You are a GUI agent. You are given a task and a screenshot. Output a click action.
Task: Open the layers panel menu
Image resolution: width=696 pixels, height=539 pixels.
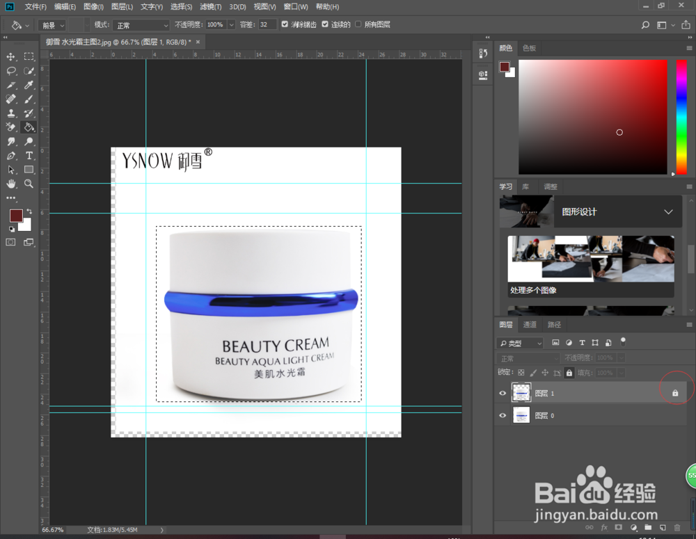point(689,325)
